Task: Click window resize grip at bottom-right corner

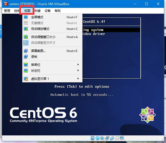Action: pyautogui.click(x=162, y=139)
